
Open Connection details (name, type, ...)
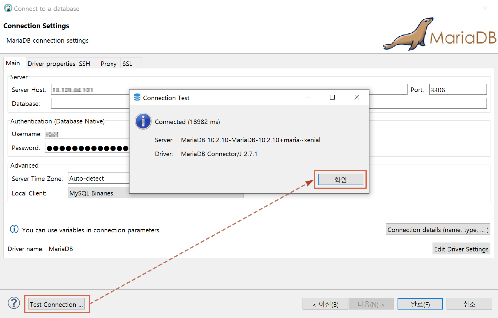point(438,230)
